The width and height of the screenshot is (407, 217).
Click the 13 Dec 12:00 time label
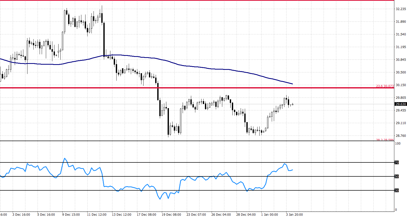point(122,214)
